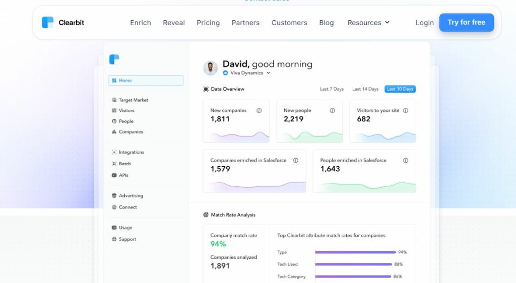The width and height of the screenshot is (516, 283).
Task: Click the Batch sidebar icon
Action: click(x=114, y=164)
